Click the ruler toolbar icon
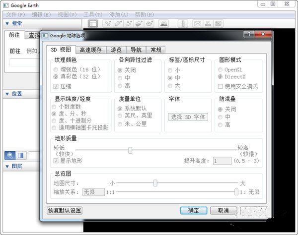Image resolution: width=298 pixels, height=235 pixels. coord(183,24)
